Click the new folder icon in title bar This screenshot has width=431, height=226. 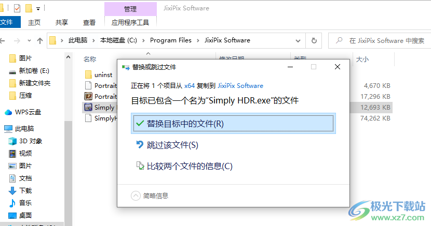pos(29,8)
